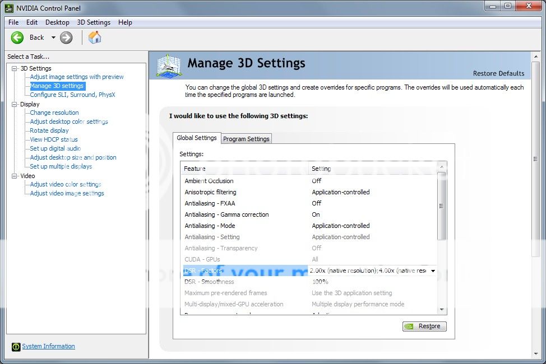Open the File menu
Viewport: 546px width, 364px height.
coord(13,22)
